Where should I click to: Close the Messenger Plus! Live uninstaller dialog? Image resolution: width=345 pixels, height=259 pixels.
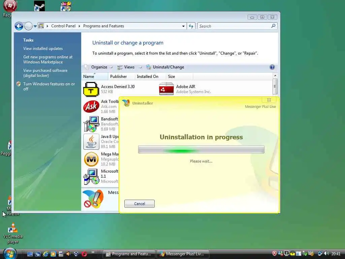[269, 100]
